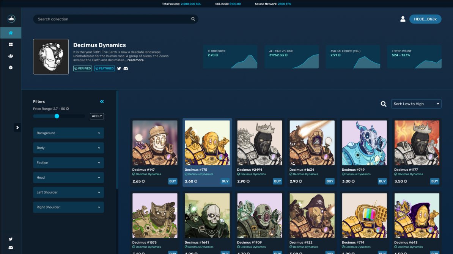Viewport: 453px width, 254px height.
Task: Open the Decimus #922 artwork
Action: (312, 216)
